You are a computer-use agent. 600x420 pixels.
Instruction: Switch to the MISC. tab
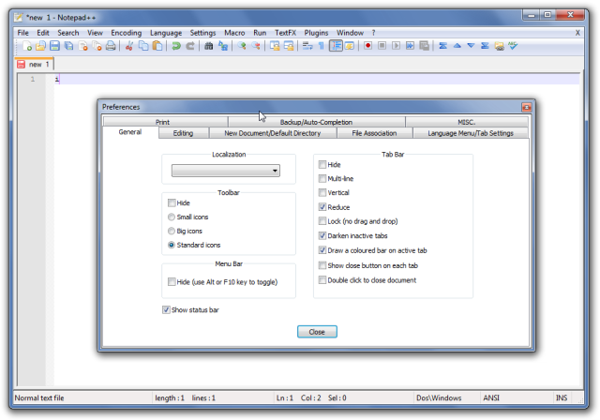tap(467, 122)
